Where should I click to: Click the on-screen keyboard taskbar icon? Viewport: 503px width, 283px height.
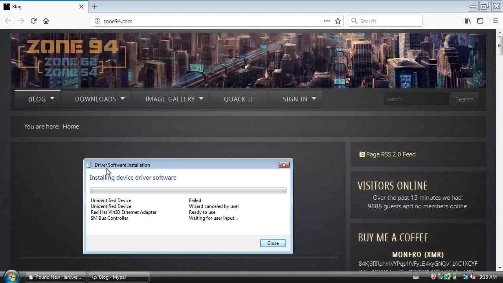(x=416, y=277)
